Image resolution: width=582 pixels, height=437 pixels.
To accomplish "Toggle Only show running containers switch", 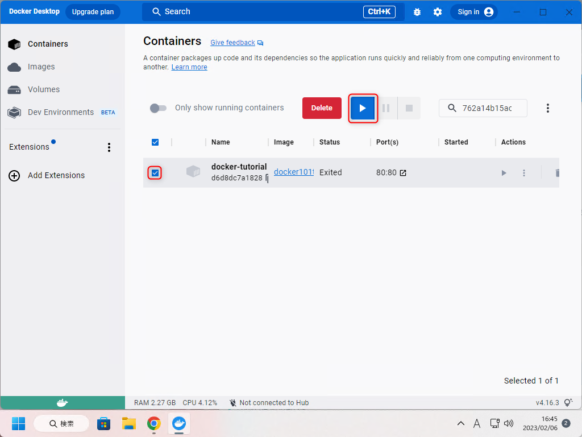I will 158,108.
